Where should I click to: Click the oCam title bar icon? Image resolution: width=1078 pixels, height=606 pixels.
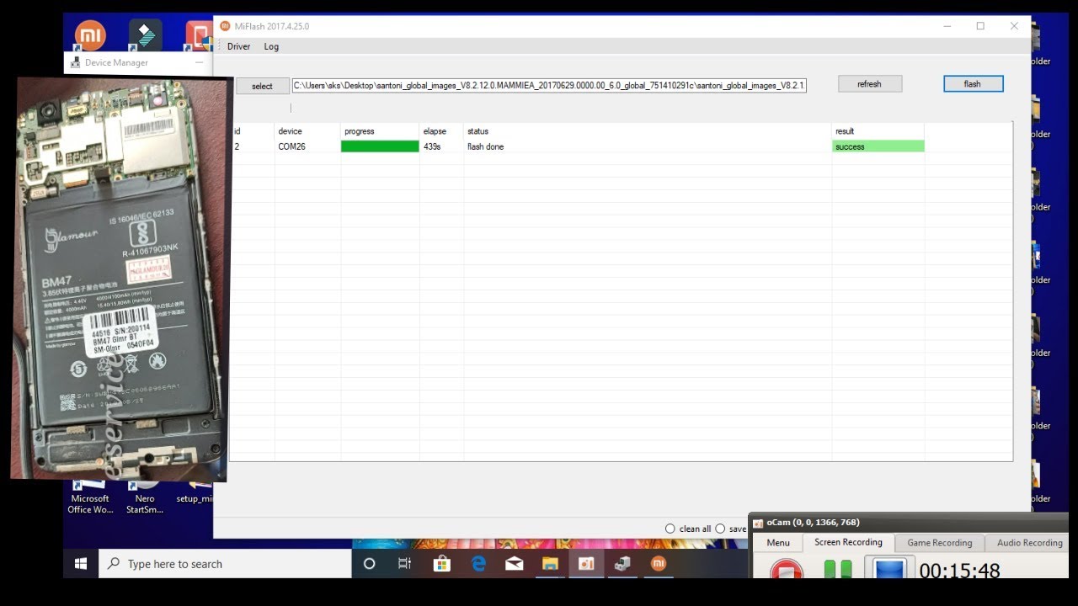[757, 523]
